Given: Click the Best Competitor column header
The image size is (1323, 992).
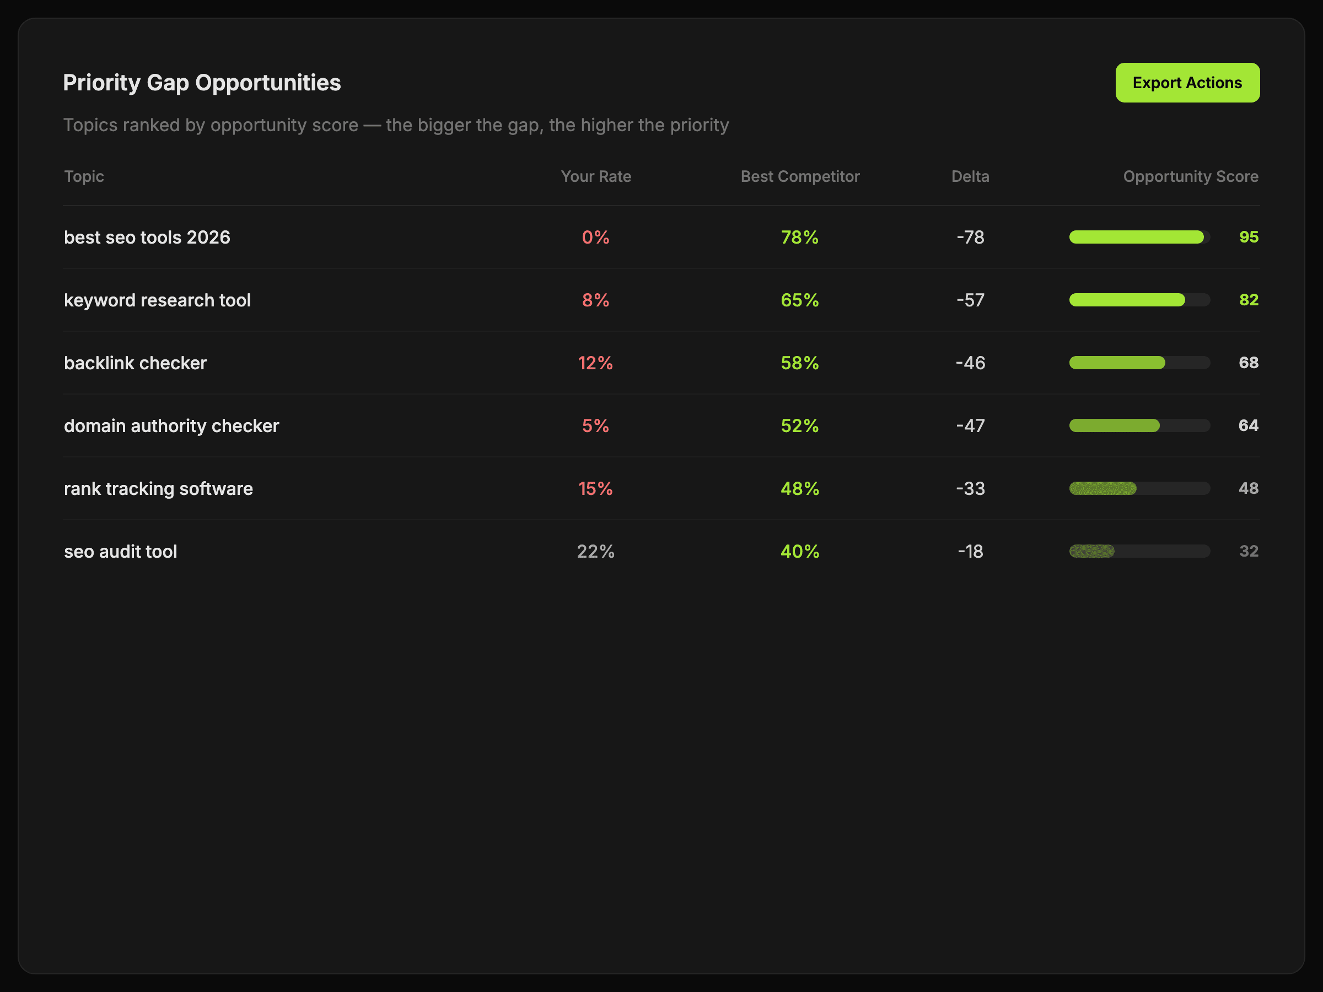Looking at the screenshot, I should point(800,176).
